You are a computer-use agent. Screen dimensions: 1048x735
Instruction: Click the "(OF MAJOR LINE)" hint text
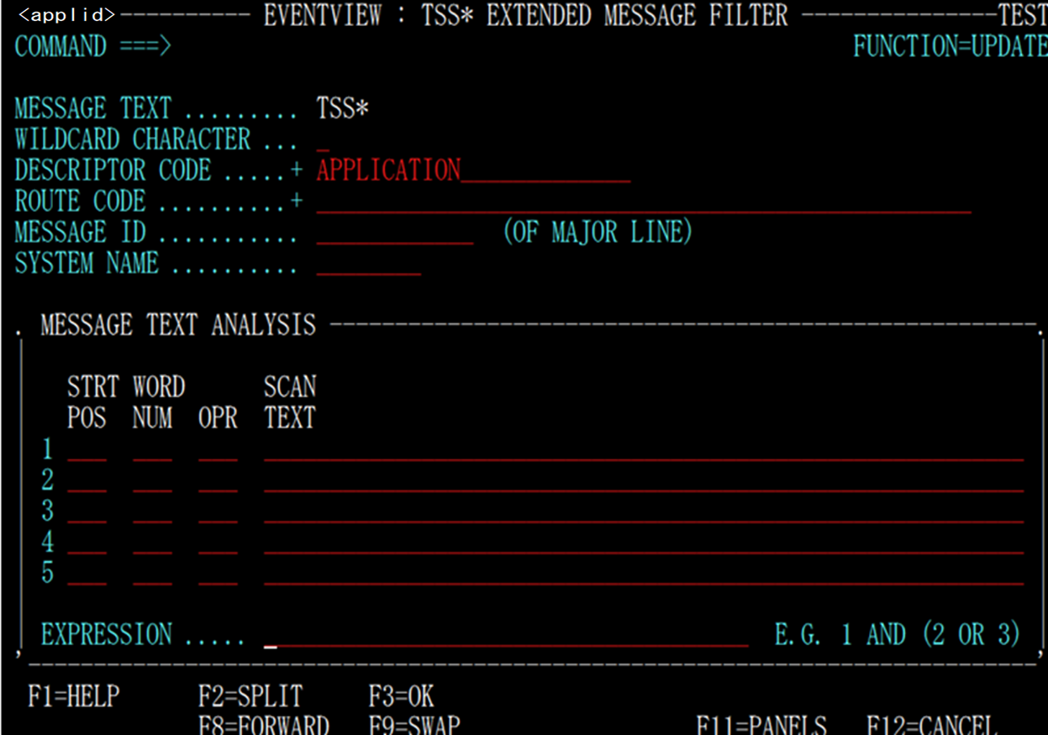598,233
